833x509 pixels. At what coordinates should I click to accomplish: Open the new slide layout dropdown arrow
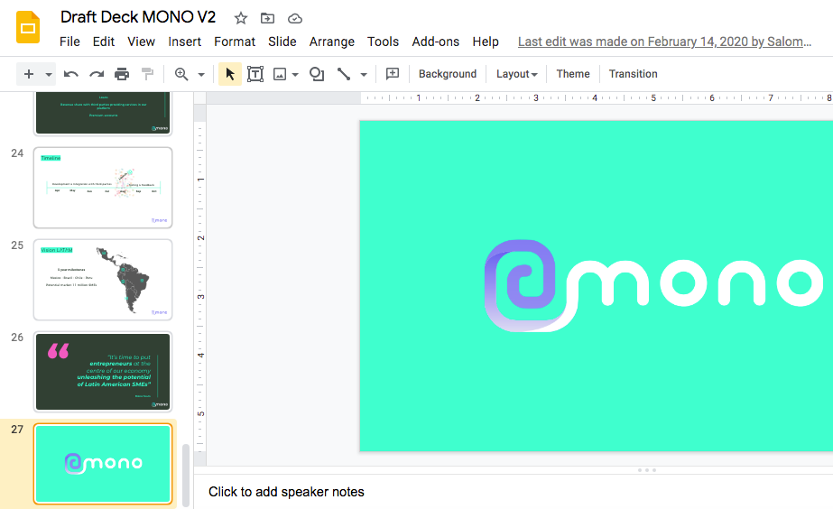49,74
